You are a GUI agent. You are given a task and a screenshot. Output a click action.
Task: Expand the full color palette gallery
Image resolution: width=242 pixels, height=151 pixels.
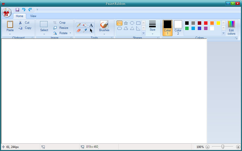point(223,33)
